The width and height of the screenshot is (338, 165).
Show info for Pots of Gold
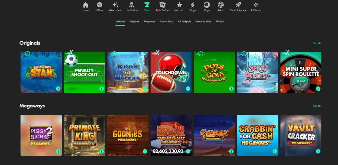[x=231, y=89]
